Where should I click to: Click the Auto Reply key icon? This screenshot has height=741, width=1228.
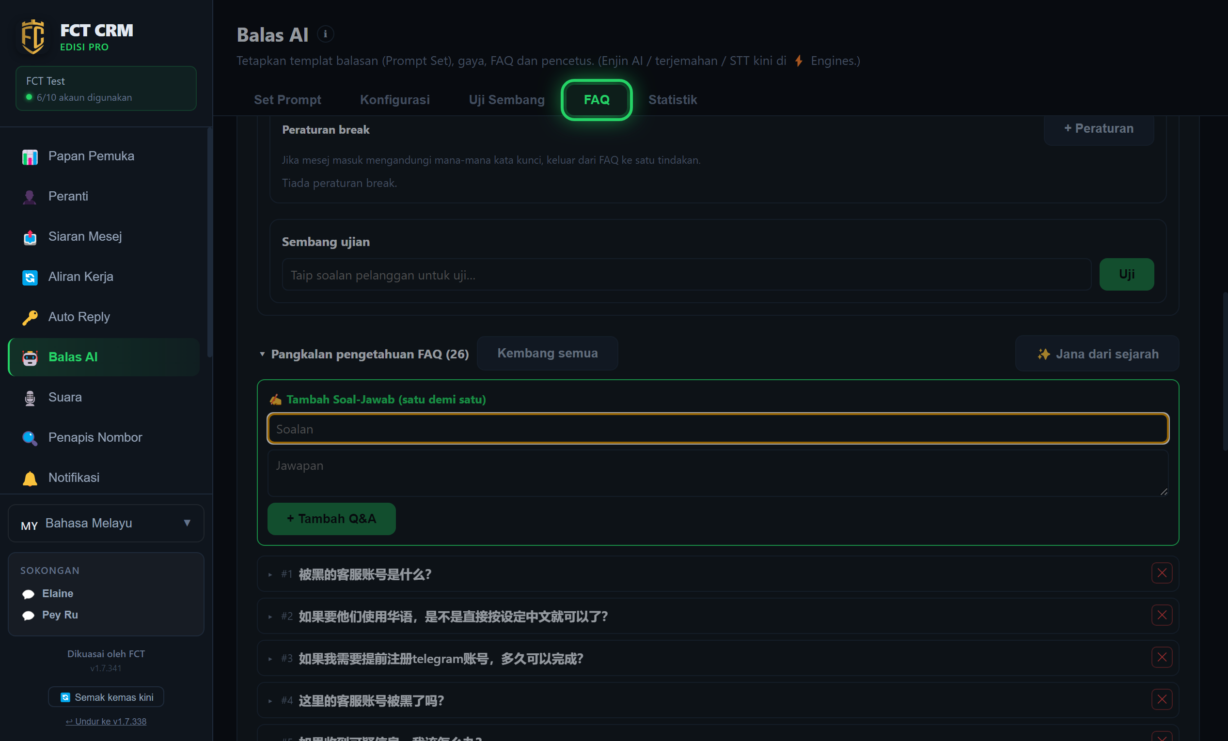point(30,318)
